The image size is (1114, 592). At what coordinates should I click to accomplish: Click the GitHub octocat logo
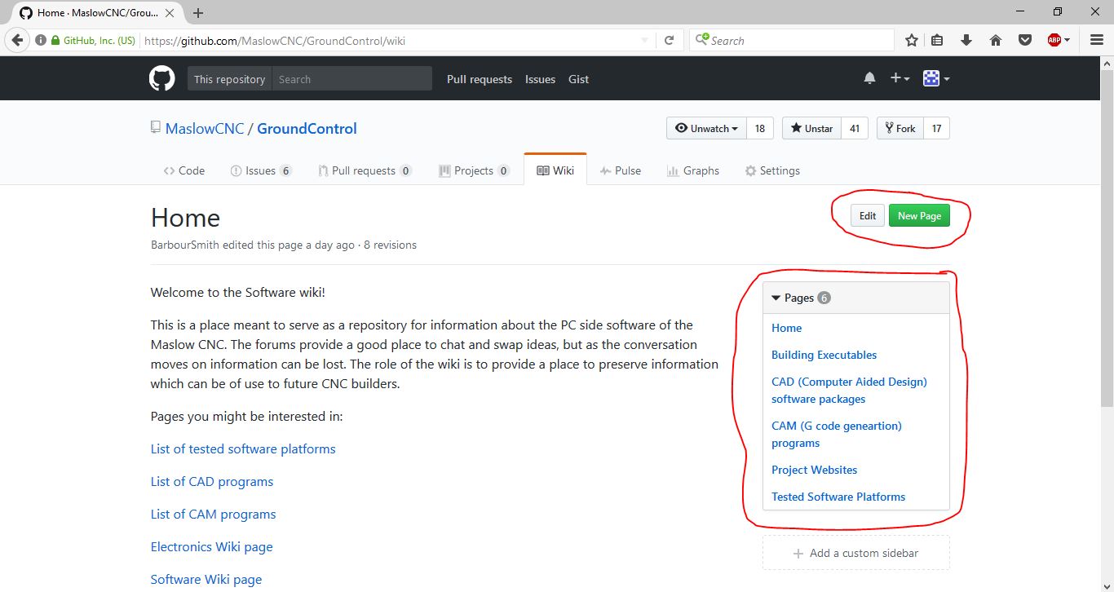[161, 79]
